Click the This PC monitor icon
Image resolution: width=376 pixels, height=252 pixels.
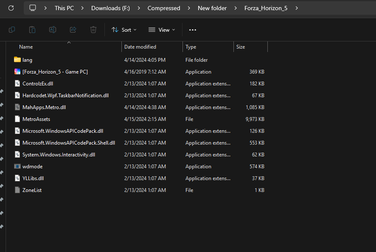33,8
